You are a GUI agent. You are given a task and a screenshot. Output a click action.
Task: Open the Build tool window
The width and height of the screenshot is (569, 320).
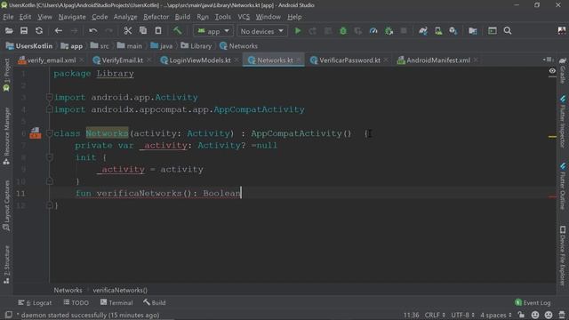[x=154, y=302]
